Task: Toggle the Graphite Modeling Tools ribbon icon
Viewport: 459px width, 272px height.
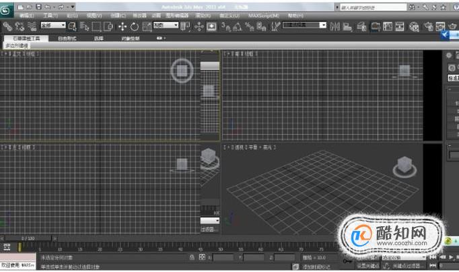Action: (x=376, y=27)
